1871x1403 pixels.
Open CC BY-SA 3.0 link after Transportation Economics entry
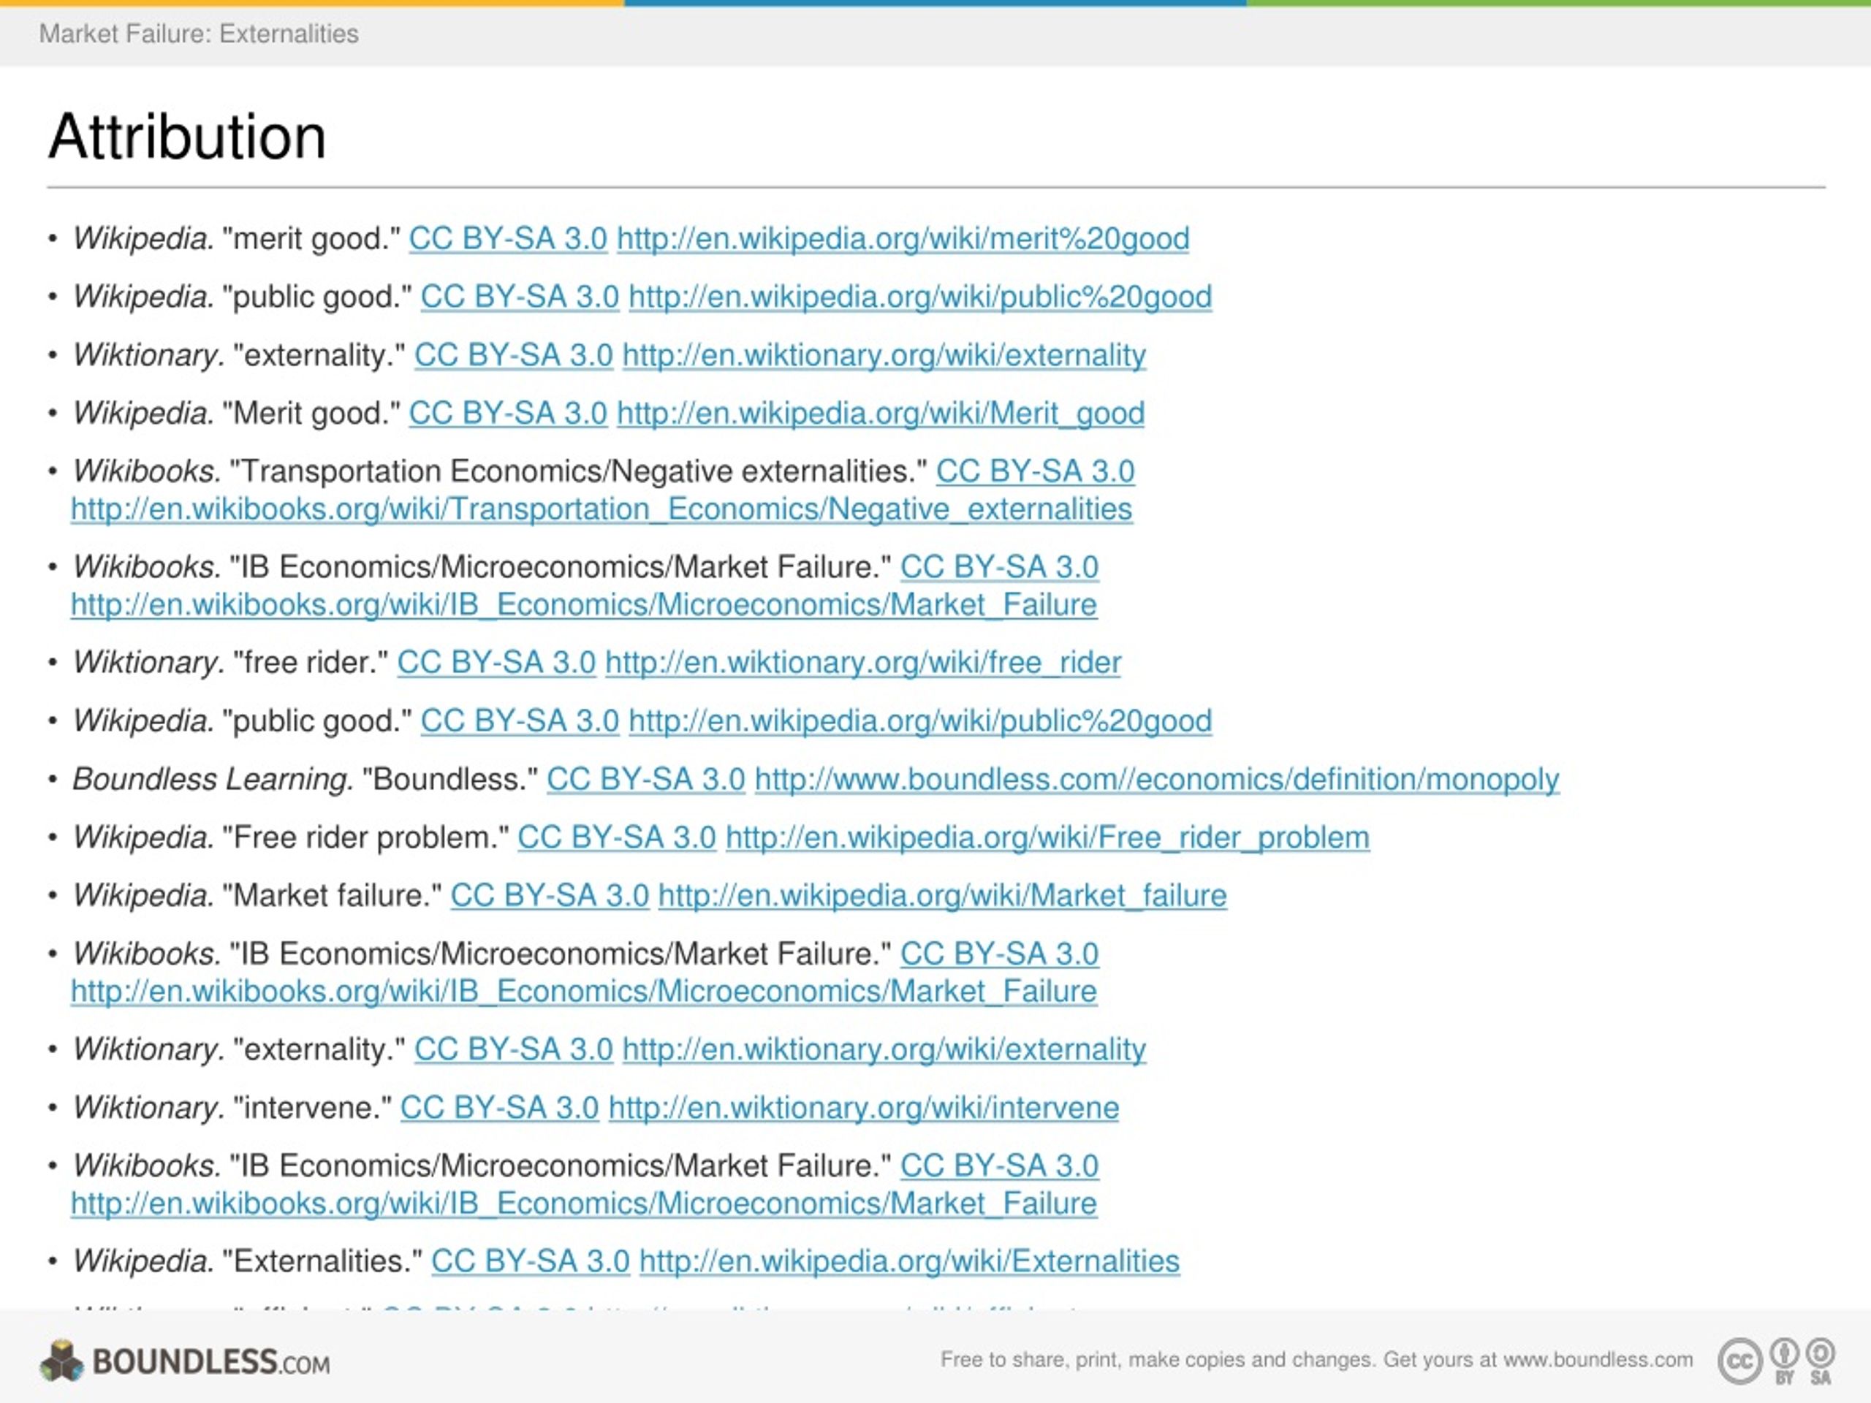(x=1036, y=471)
